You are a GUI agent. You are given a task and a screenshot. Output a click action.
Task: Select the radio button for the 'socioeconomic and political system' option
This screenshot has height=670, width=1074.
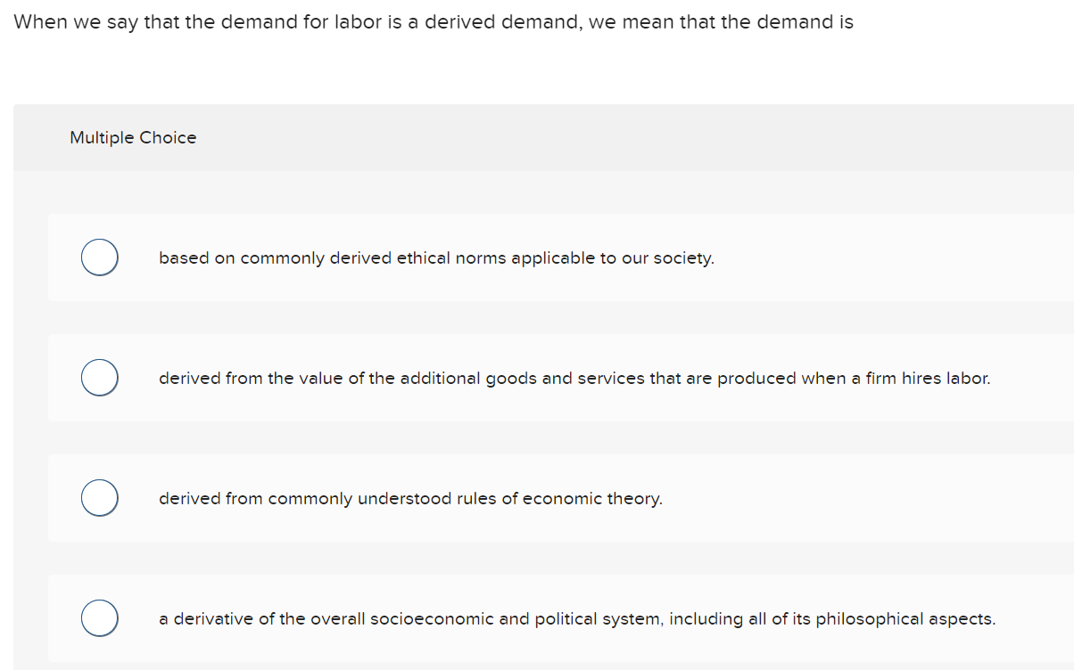click(x=99, y=617)
